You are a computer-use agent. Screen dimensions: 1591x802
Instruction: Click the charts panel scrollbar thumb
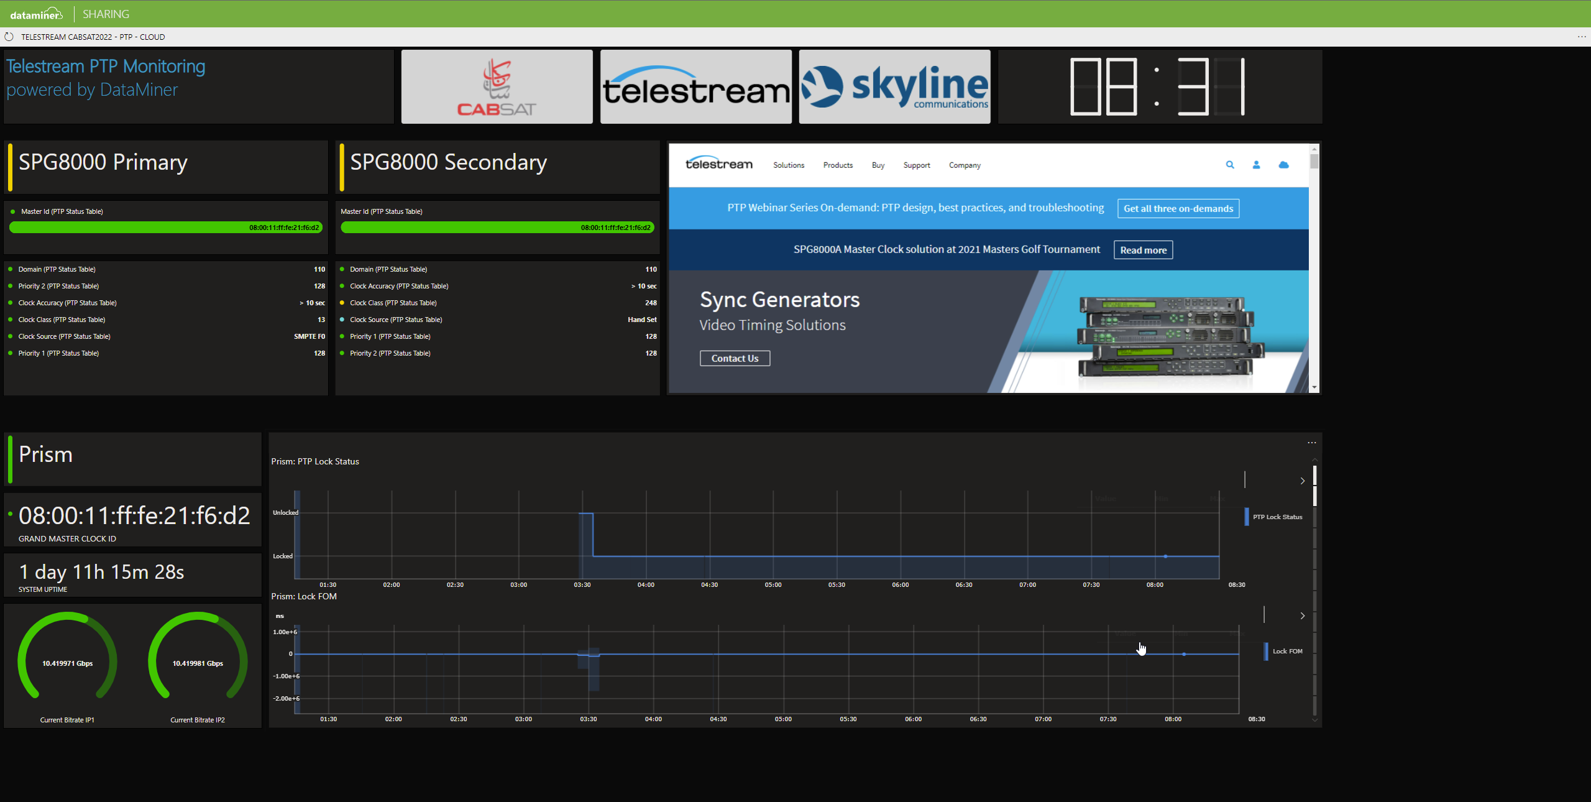point(1314,485)
